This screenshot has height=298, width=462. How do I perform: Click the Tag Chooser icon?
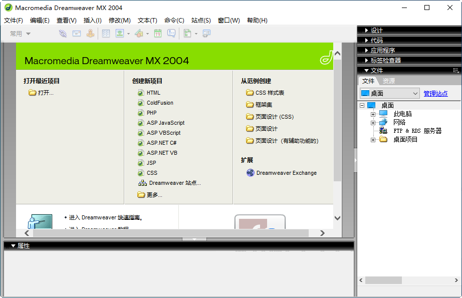[206, 33]
